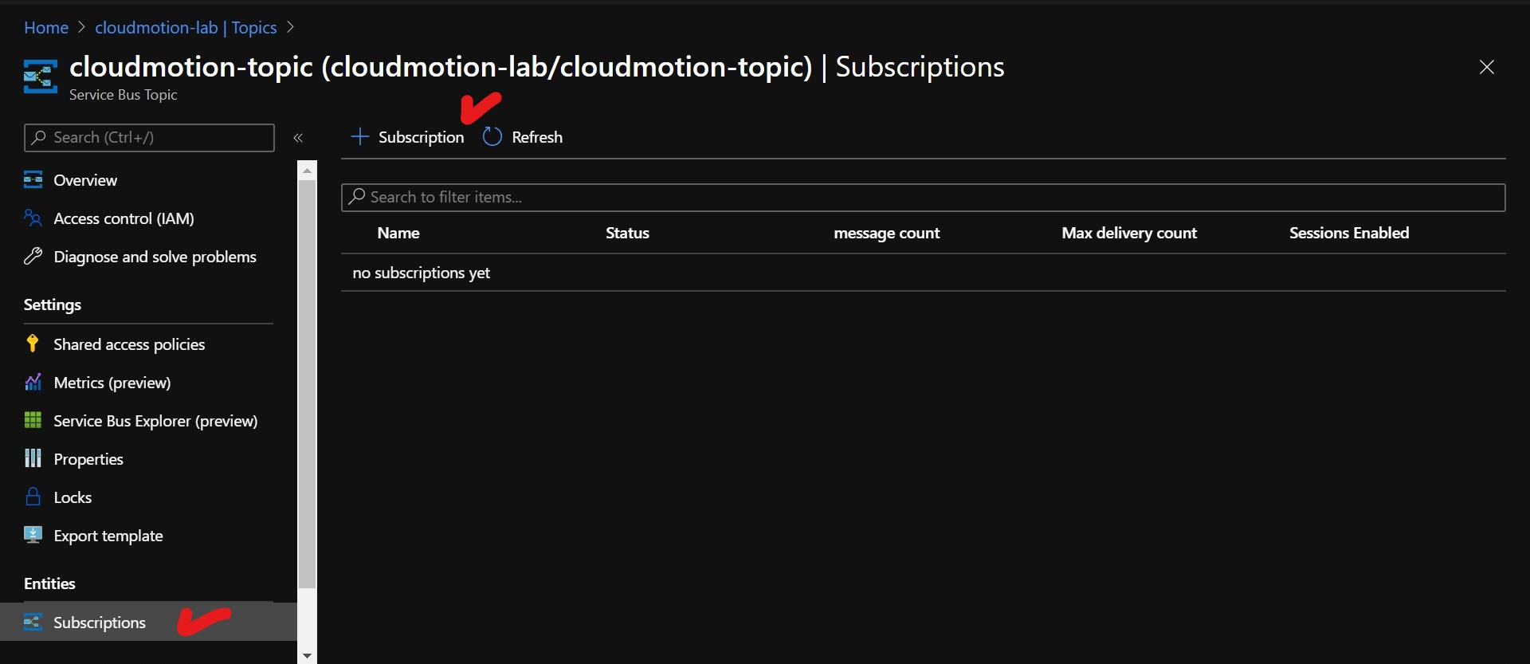Sort by Sessions Enabled column header
This screenshot has width=1530, height=664.
(x=1349, y=233)
